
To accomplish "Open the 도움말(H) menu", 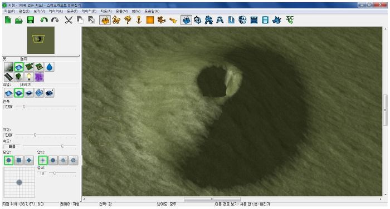I will [x=152, y=11].
